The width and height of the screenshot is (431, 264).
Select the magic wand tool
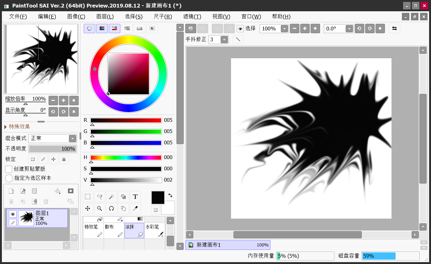click(112, 197)
